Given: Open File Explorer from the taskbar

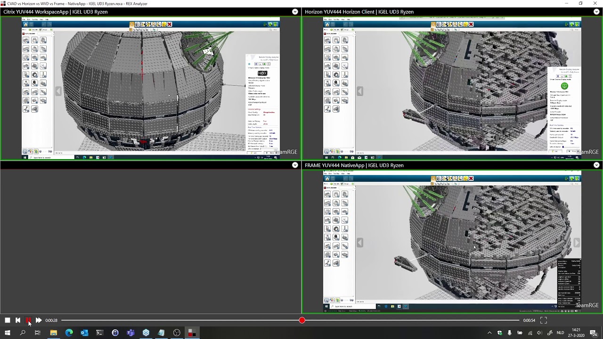Looking at the screenshot, I should click(54, 333).
